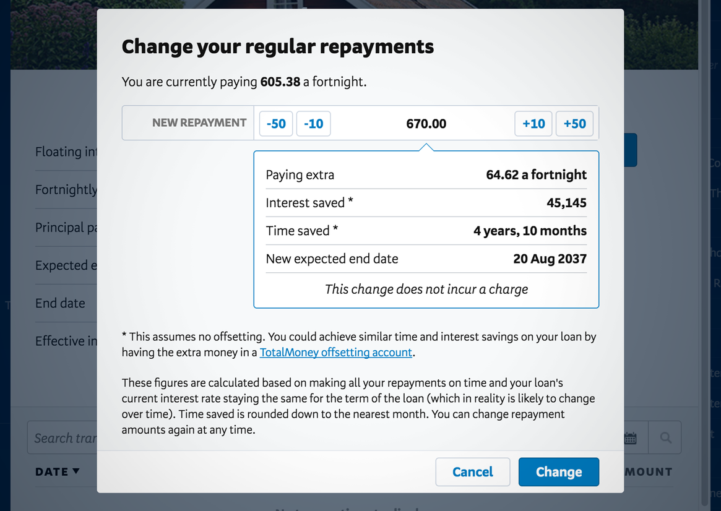This screenshot has width=721, height=511.
Task: Click the 670.00 new repayment amount
Action: click(x=426, y=124)
